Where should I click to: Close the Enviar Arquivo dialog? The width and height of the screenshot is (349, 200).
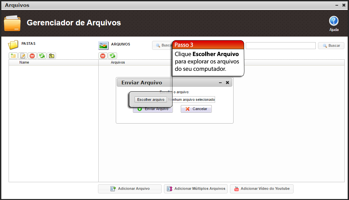point(227,83)
